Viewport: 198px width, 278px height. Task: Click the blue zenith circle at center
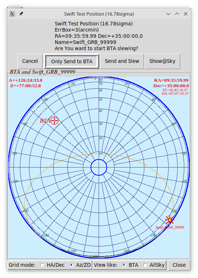click(x=99, y=167)
